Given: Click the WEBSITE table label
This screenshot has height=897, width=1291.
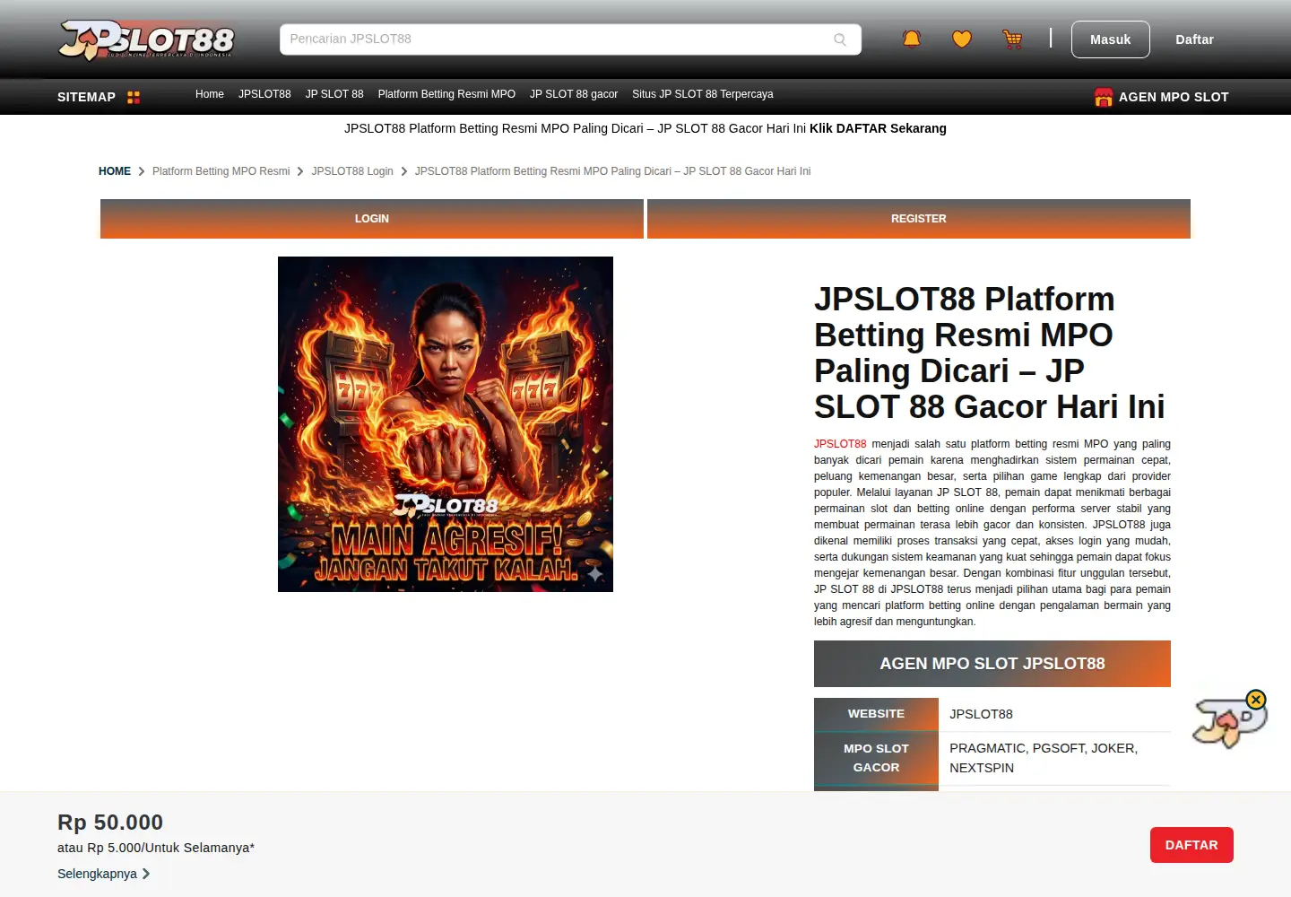Looking at the screenshot, I should [876, 714].
